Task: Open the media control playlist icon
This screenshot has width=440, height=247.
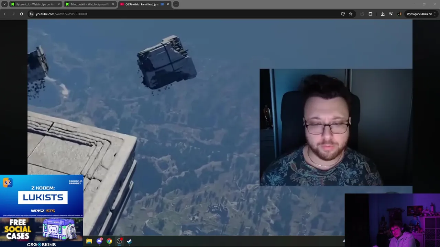Action: (x=391, y=14)
